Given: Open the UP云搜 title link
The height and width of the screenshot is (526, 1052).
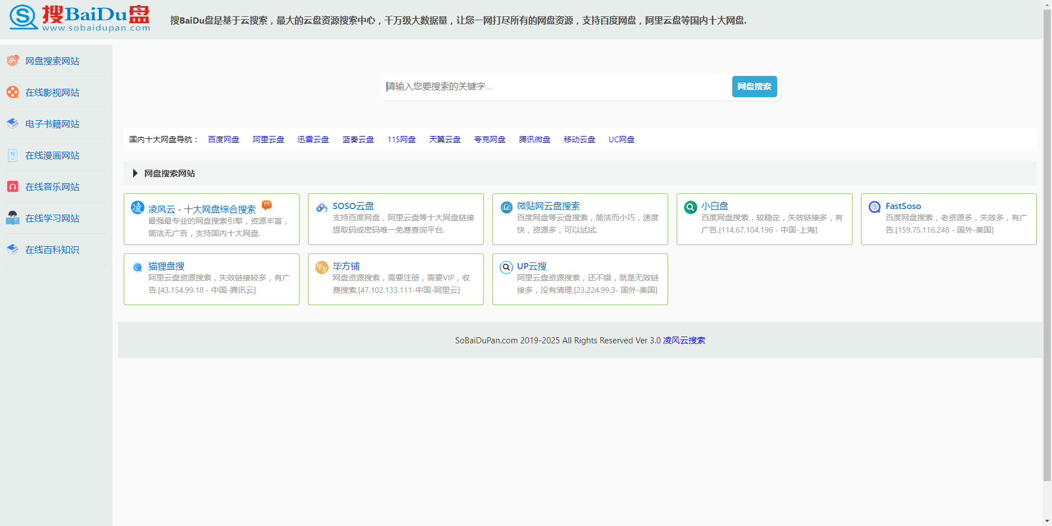Looking at the screenshot, I should click(532, 266).
